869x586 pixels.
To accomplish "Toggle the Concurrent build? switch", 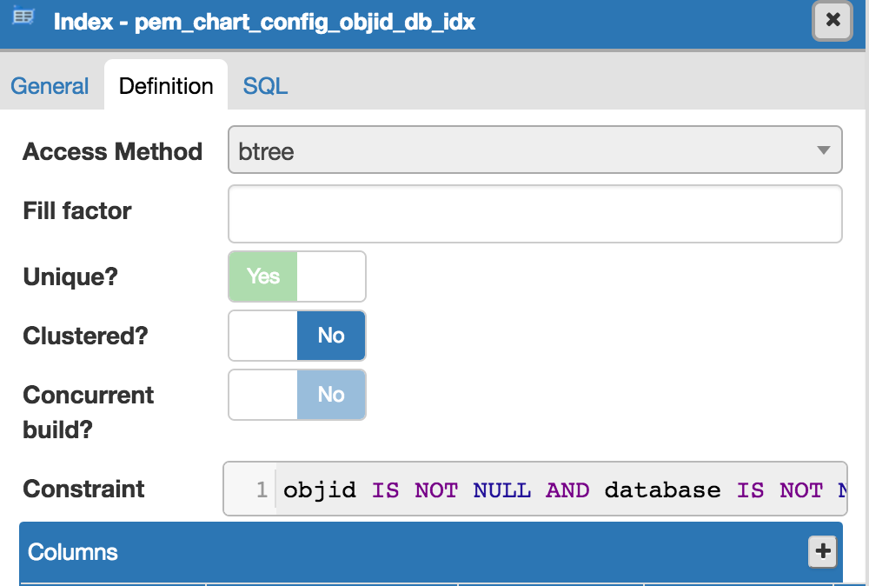I will coord(296,395).
